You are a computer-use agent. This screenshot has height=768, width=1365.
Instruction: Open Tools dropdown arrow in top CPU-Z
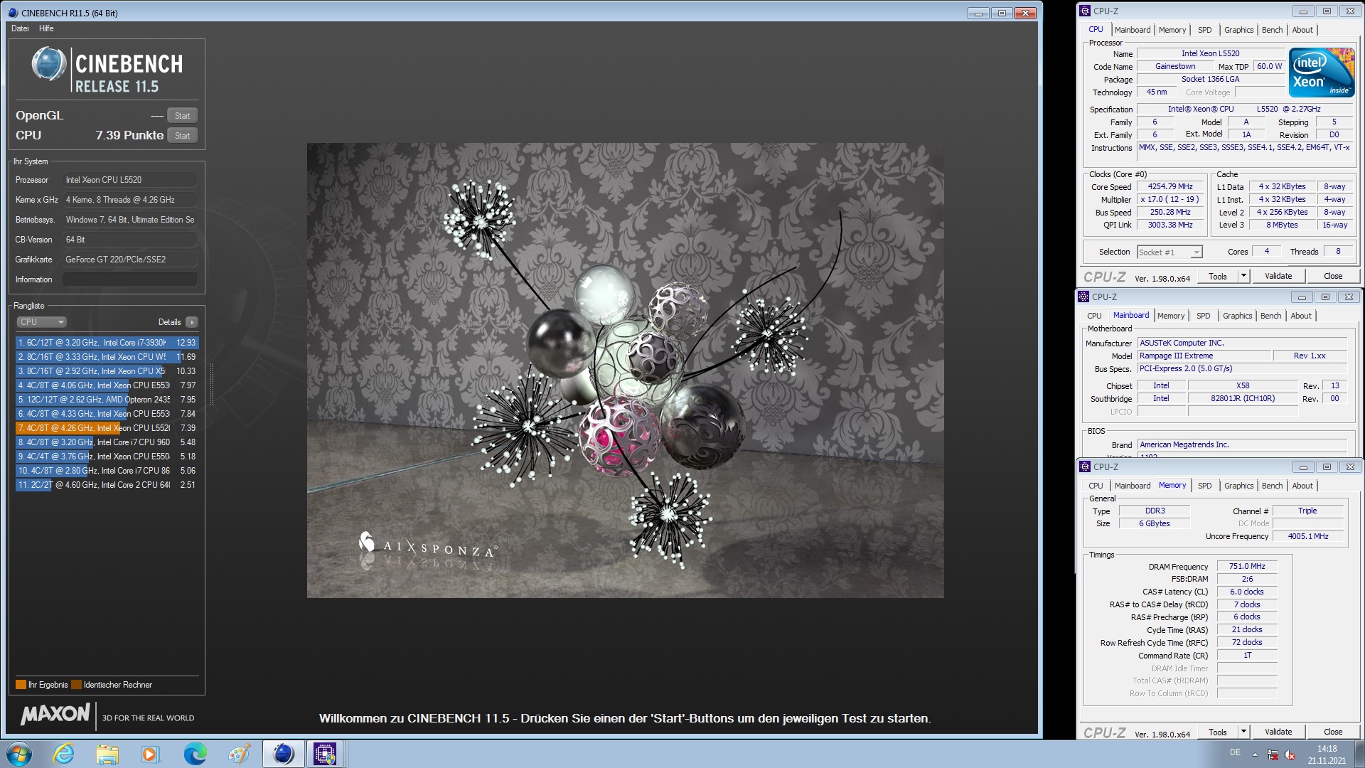[x=1243, y=277]
